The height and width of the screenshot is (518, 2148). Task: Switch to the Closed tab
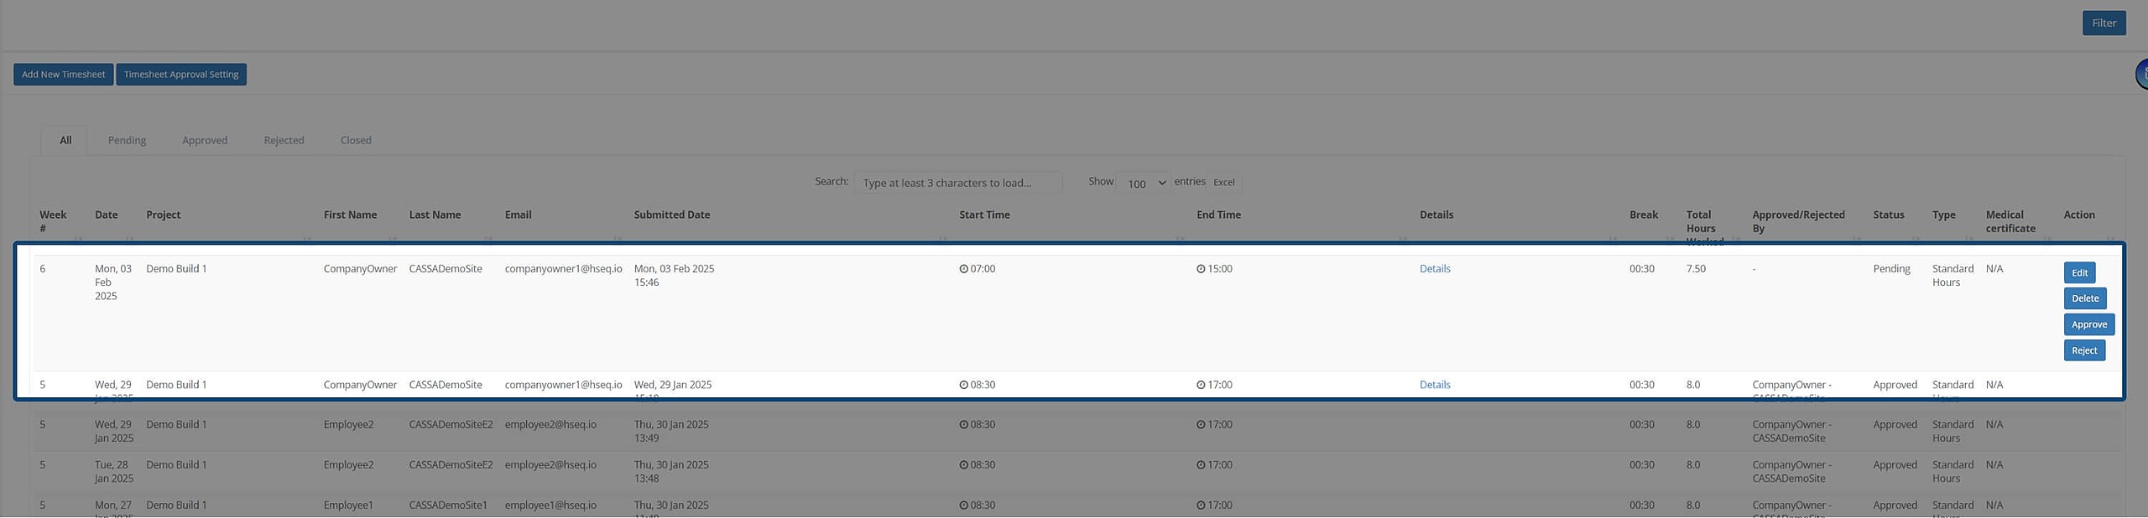pos(356,140)
